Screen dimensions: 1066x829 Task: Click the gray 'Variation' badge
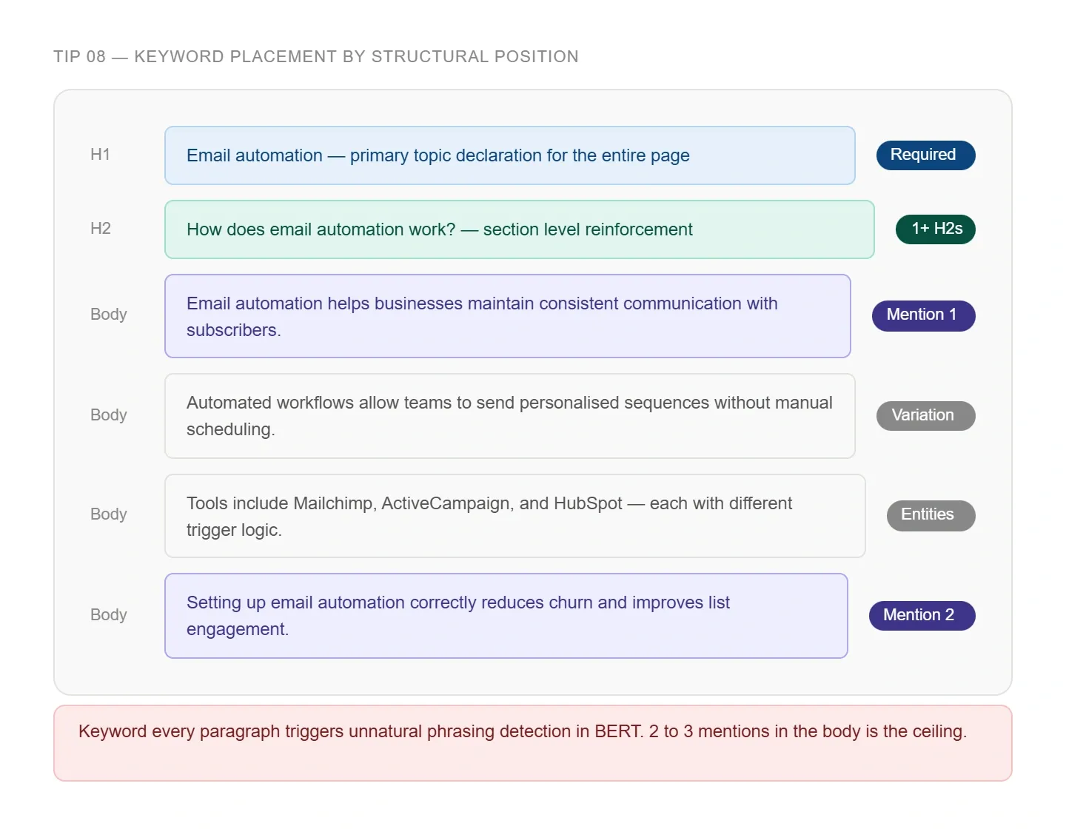[x=925, y=416]
